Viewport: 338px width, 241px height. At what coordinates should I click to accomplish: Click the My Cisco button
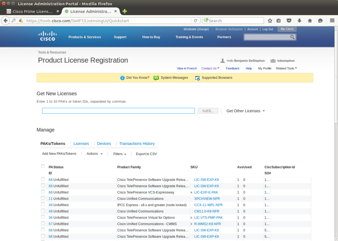click(287, 29)
